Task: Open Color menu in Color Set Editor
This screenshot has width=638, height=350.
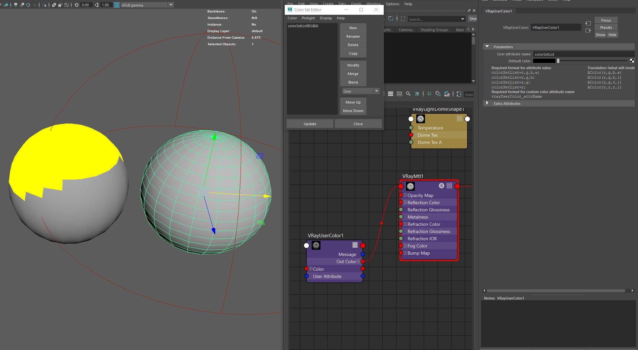Action: 292,18
